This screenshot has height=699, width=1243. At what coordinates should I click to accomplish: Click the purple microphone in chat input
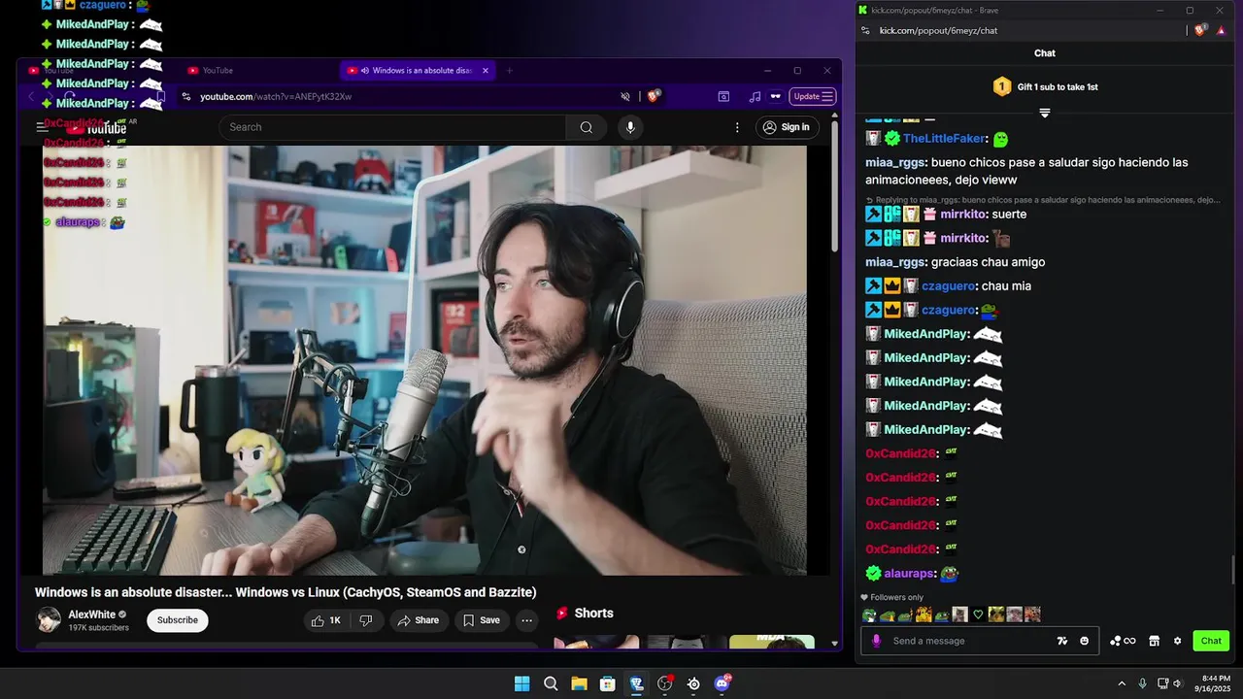click(876, 641)
